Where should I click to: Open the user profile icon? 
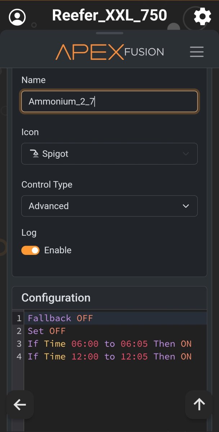coord(17,17)
